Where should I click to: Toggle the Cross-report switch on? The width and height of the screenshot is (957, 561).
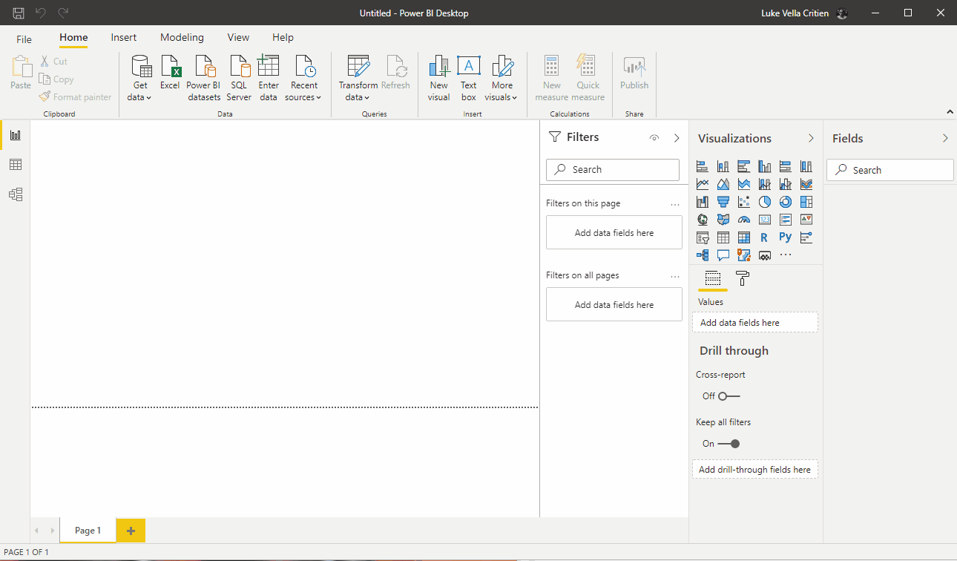(x=729, y=396)
